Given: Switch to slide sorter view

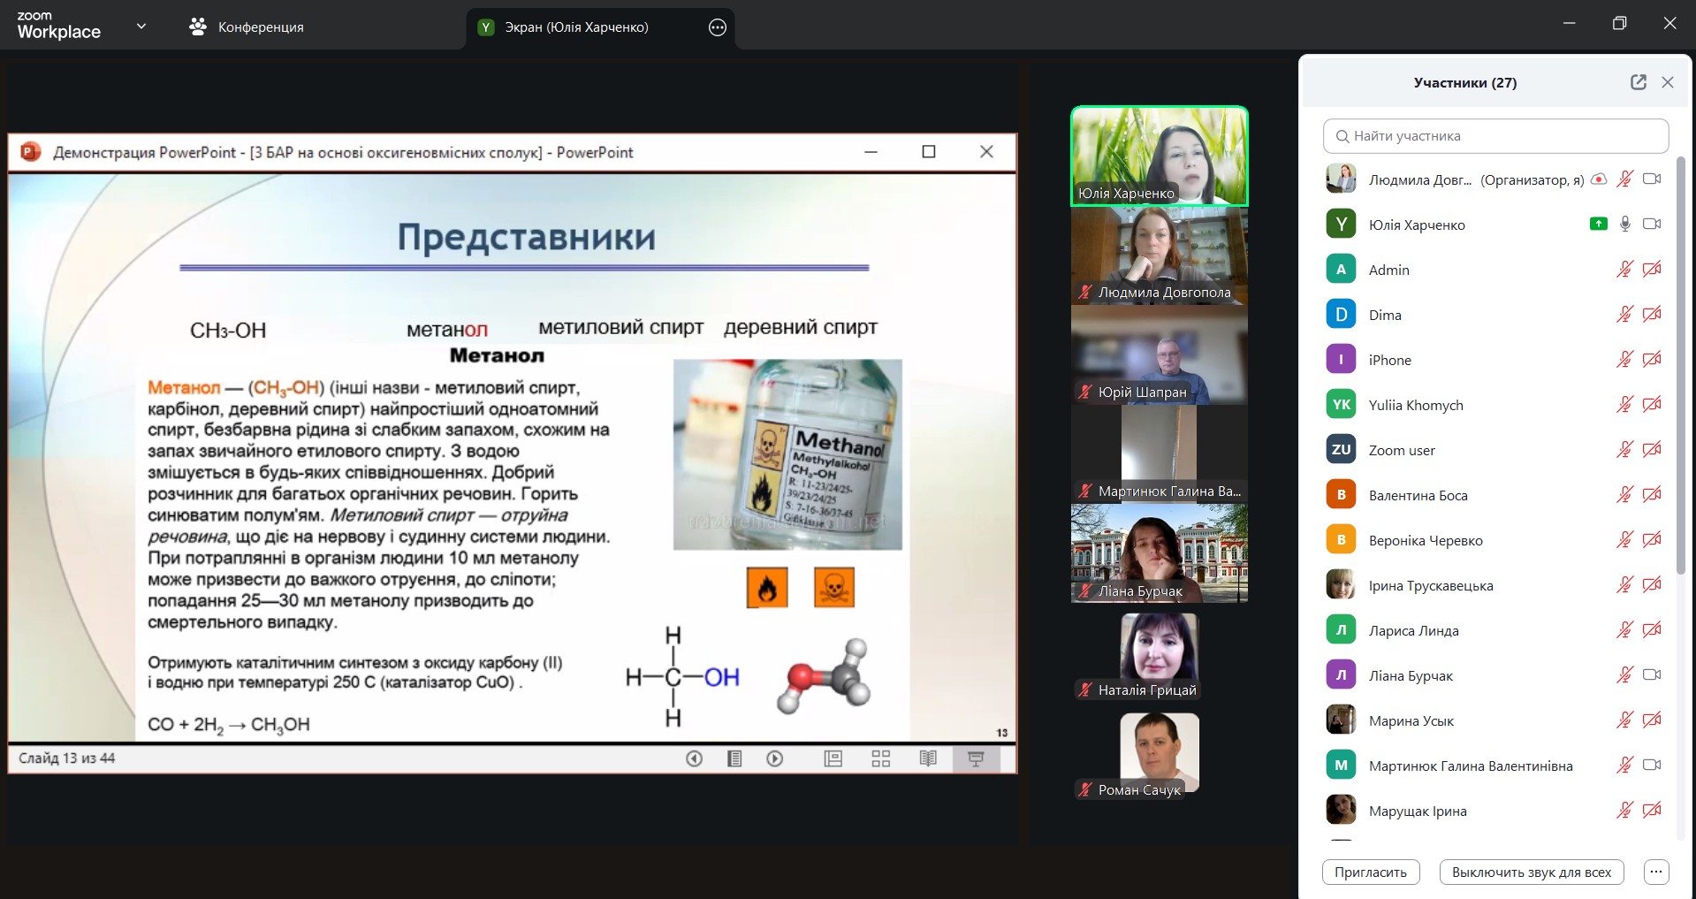Looking at the screenshot, I should (x=880, y=758).
